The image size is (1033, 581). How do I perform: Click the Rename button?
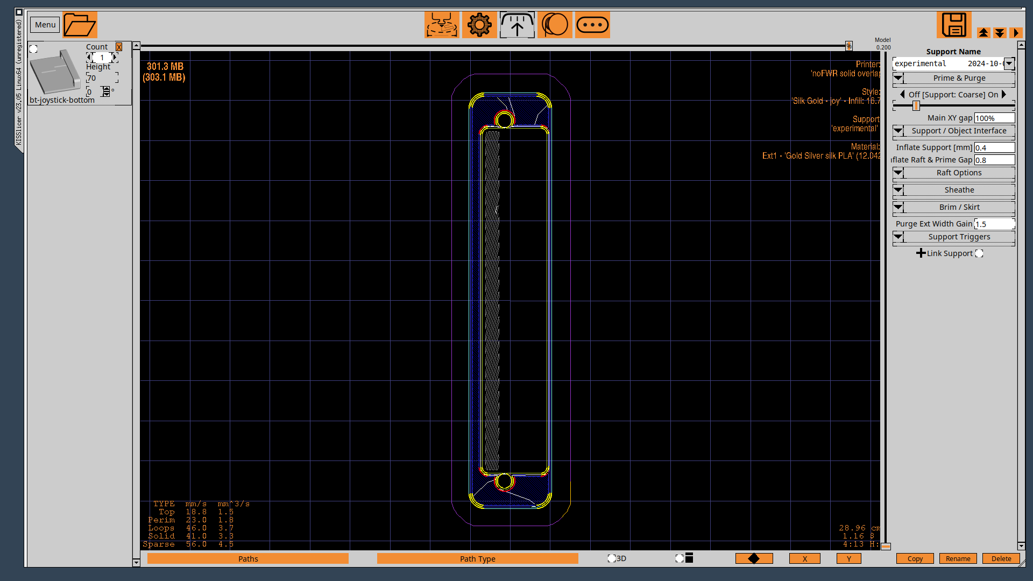[x=958, y=558]
